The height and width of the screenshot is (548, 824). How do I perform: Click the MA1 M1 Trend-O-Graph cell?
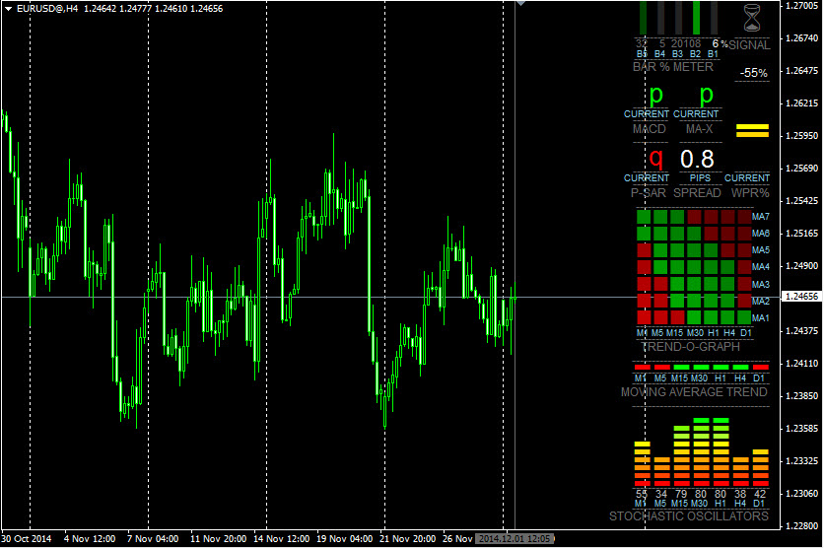644,317
